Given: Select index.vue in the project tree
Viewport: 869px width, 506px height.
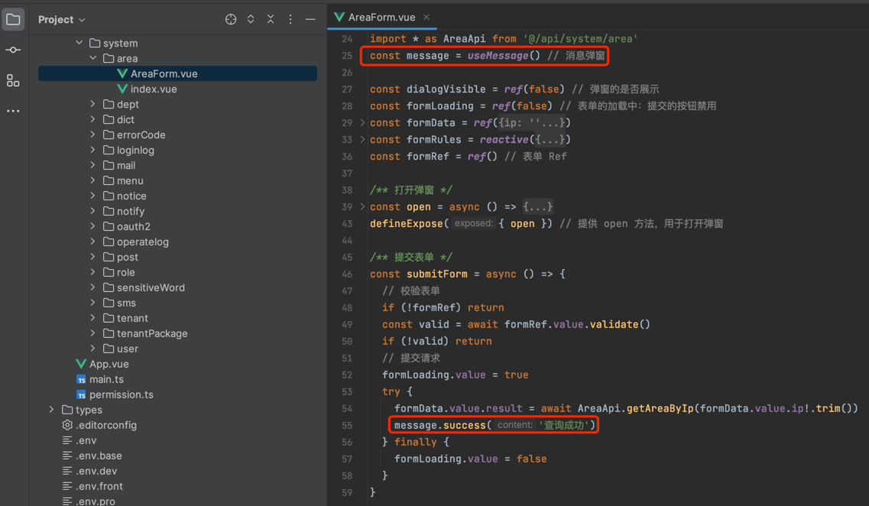Looking at the screenshot, I should click(x=154, y=89).
